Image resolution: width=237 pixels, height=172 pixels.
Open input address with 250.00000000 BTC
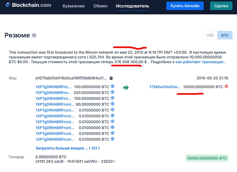click(x=53, y=93)
